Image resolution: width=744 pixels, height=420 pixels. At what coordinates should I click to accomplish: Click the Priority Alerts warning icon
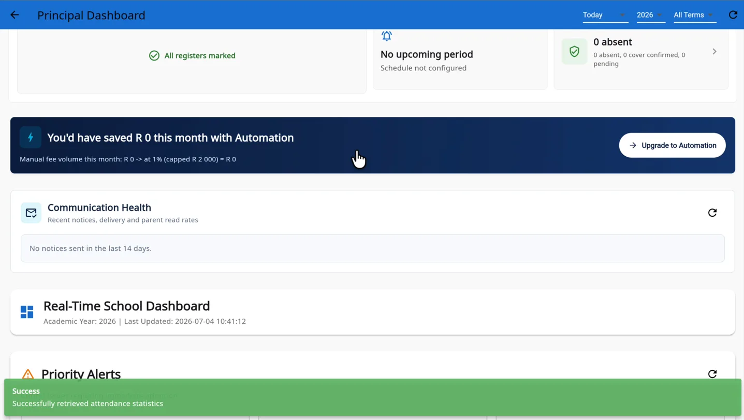point(28,373)
